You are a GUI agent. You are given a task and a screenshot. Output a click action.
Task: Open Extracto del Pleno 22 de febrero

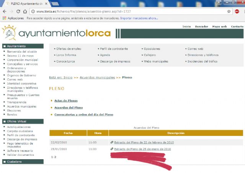pos(144,142)
